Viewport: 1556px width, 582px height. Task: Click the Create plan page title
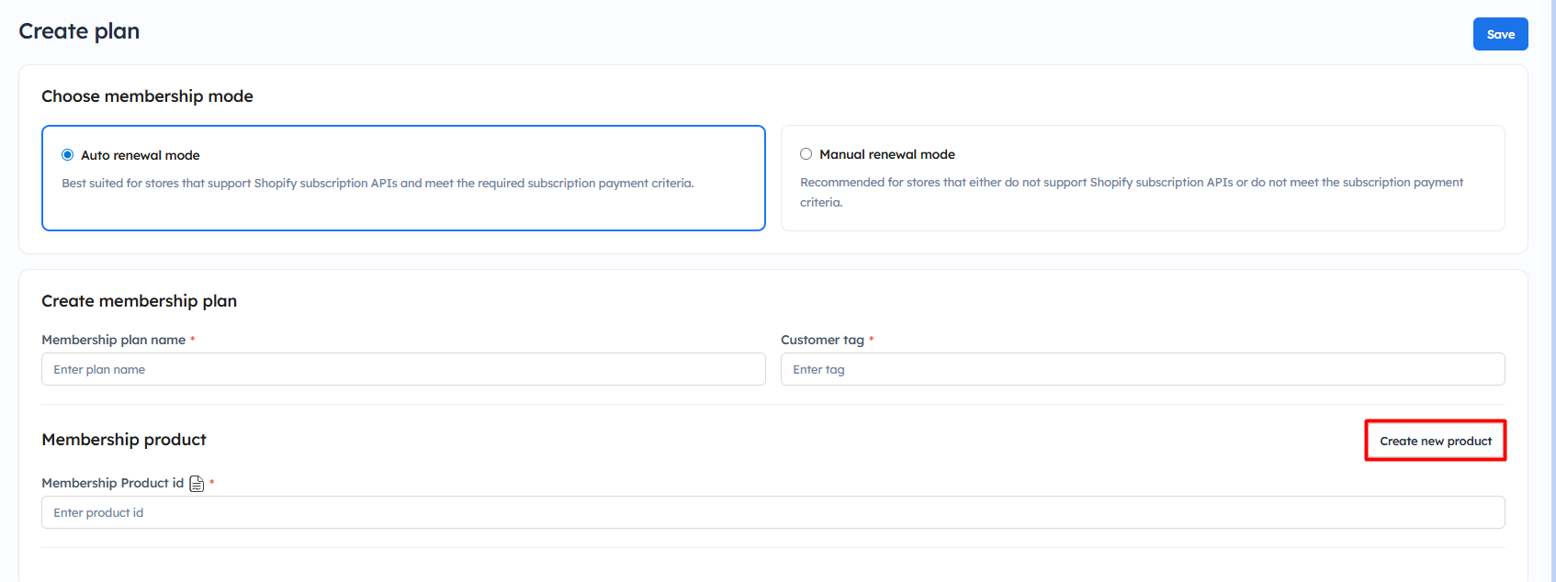pyautogui.click(x=79, y=31)
